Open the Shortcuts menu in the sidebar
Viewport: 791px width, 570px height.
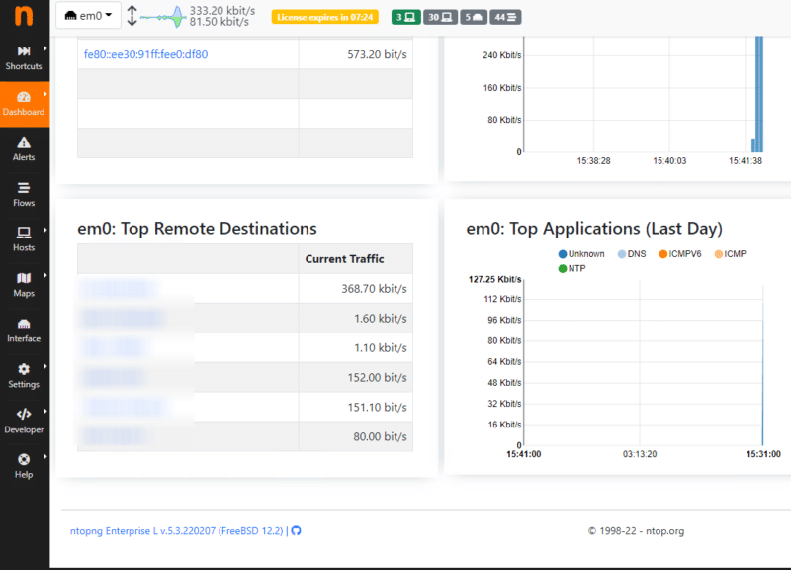point(24,56)
